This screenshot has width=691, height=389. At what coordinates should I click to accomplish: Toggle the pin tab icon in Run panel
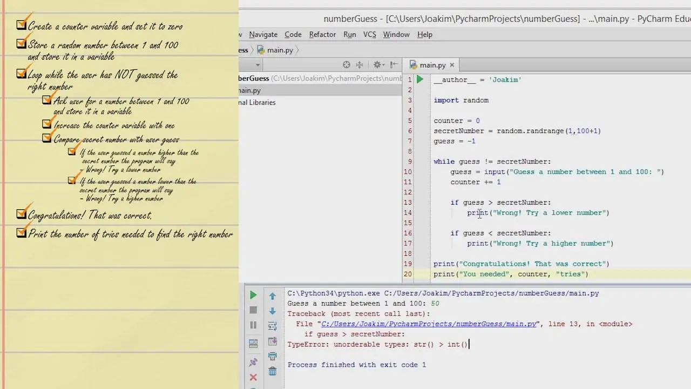pyautogui.click(x=253, y=362)
